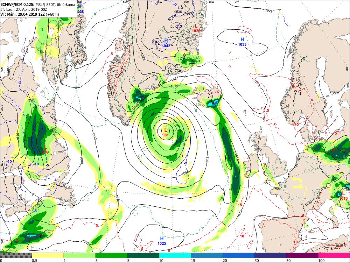Click the 'VT: Mán.. 29.04.2019 12Z (+60 h)' line
The image size is (350, 263).
(30, 14)
